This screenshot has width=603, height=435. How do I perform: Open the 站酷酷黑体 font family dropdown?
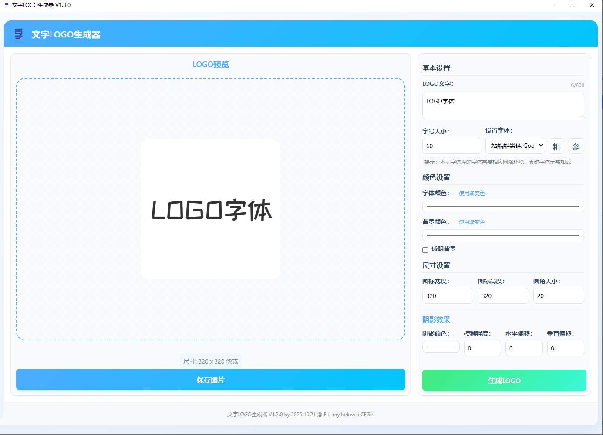coord(515,145)
